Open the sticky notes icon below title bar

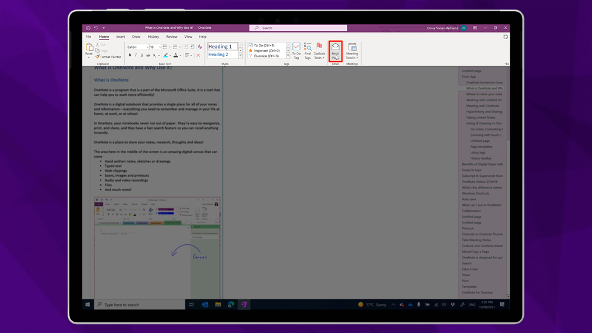pyautogui.click(x=506, y=37)
